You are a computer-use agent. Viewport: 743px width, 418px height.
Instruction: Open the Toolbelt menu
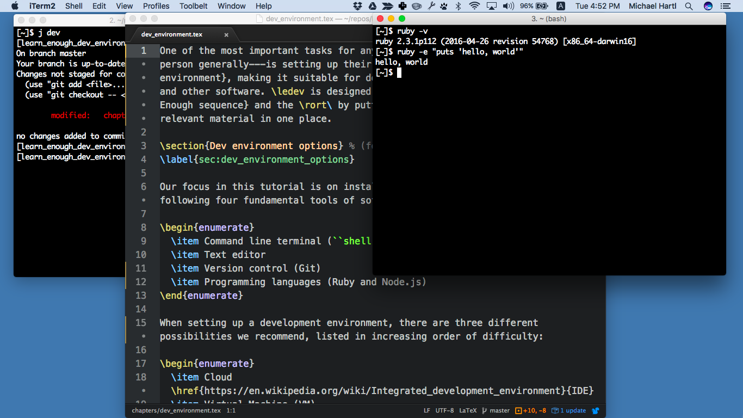pos(193,6)
